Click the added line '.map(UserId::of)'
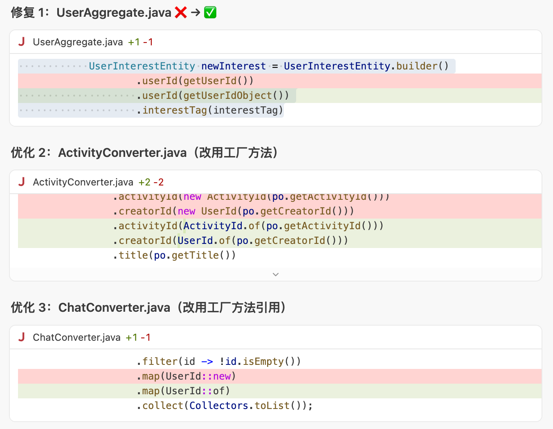553x429 pixels. [280, 391]
